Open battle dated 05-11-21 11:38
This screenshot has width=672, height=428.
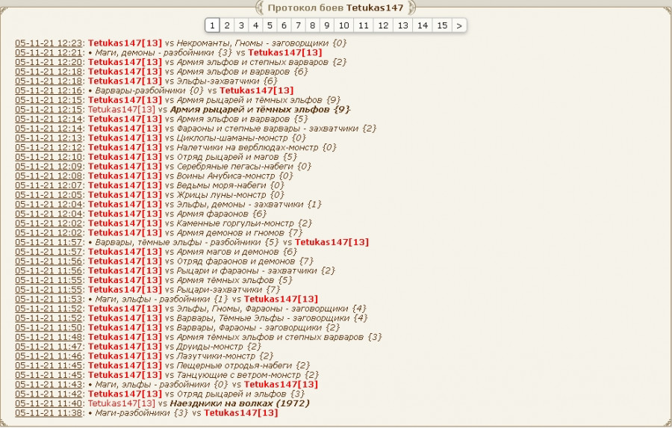[49, 412]
